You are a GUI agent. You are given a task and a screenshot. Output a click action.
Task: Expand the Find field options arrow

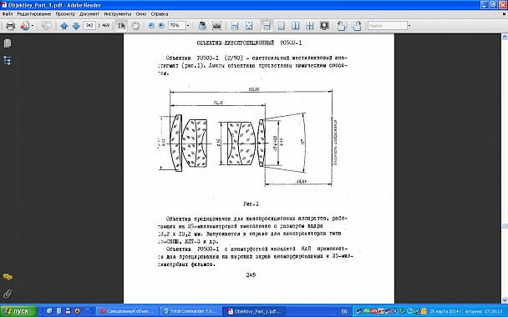coord(409,26)
